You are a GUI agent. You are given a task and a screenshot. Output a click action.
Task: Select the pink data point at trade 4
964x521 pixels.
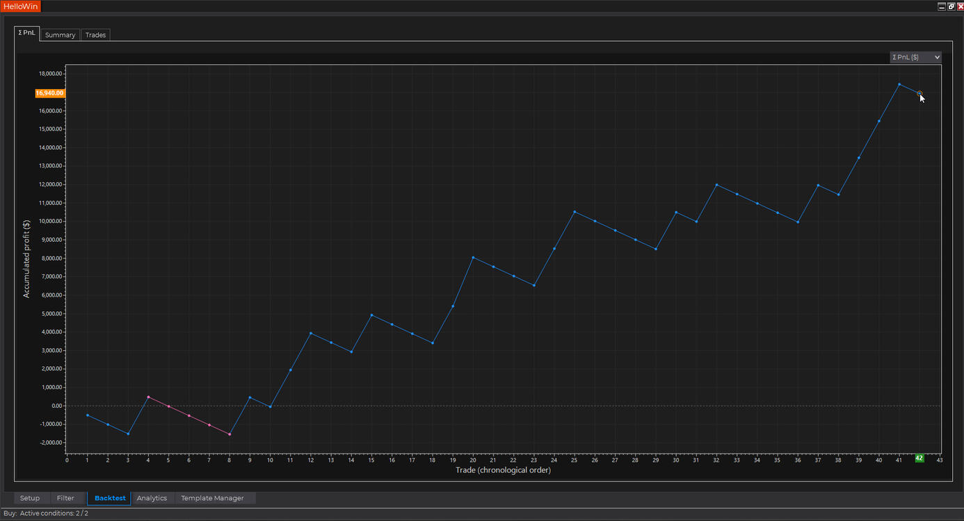[x=148, y=397]
